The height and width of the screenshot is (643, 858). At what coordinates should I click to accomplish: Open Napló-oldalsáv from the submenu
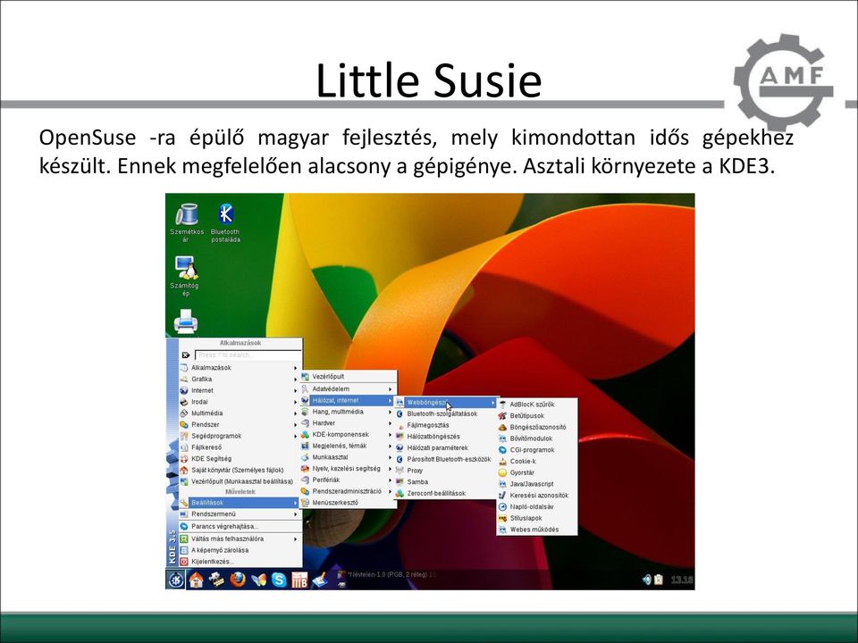coord(537,507)
